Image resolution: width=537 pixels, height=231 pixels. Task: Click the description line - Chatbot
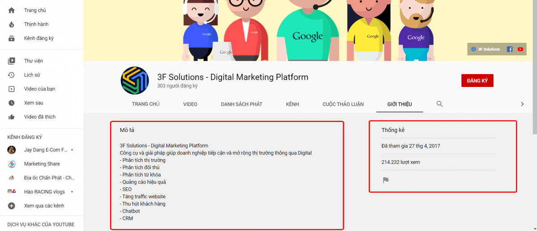[x=130, y=211]
